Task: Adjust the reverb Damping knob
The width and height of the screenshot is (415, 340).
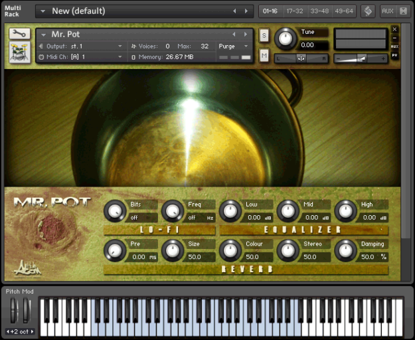Action: coord(345,250)
